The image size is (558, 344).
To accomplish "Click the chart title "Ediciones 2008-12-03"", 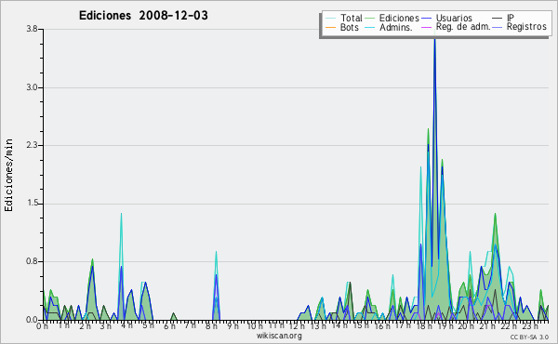I will (143, 16).
